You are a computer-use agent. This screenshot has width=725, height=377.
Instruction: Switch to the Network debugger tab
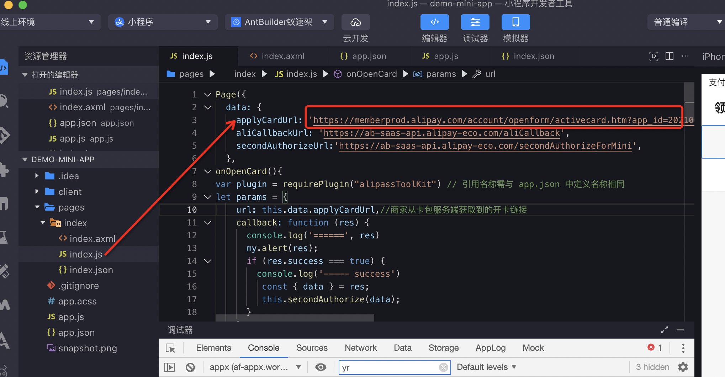pyautogui.click(x=360, y=348)
